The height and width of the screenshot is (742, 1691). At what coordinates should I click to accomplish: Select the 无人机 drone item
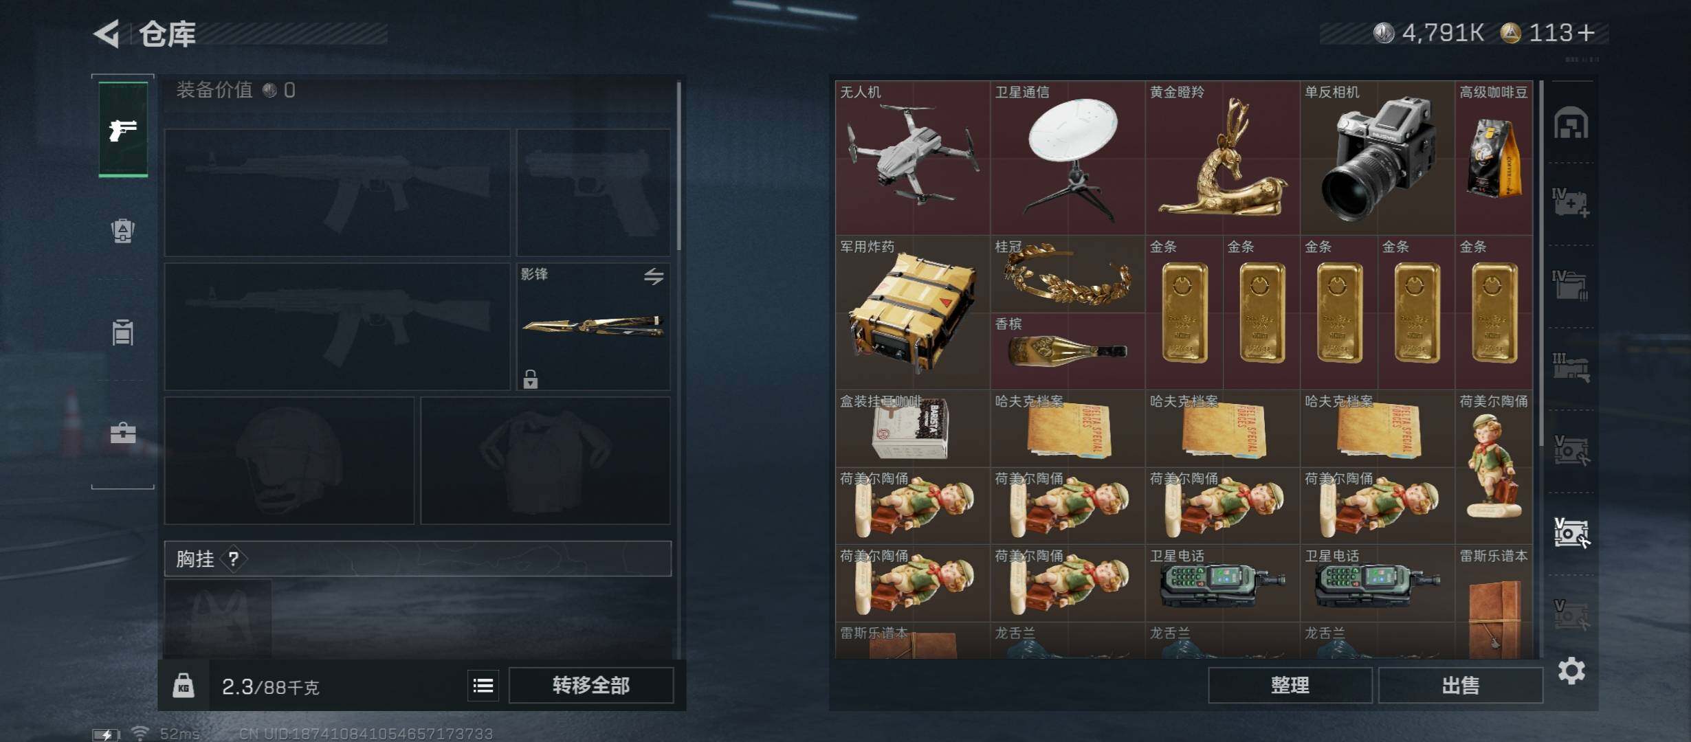coord(913,158)
